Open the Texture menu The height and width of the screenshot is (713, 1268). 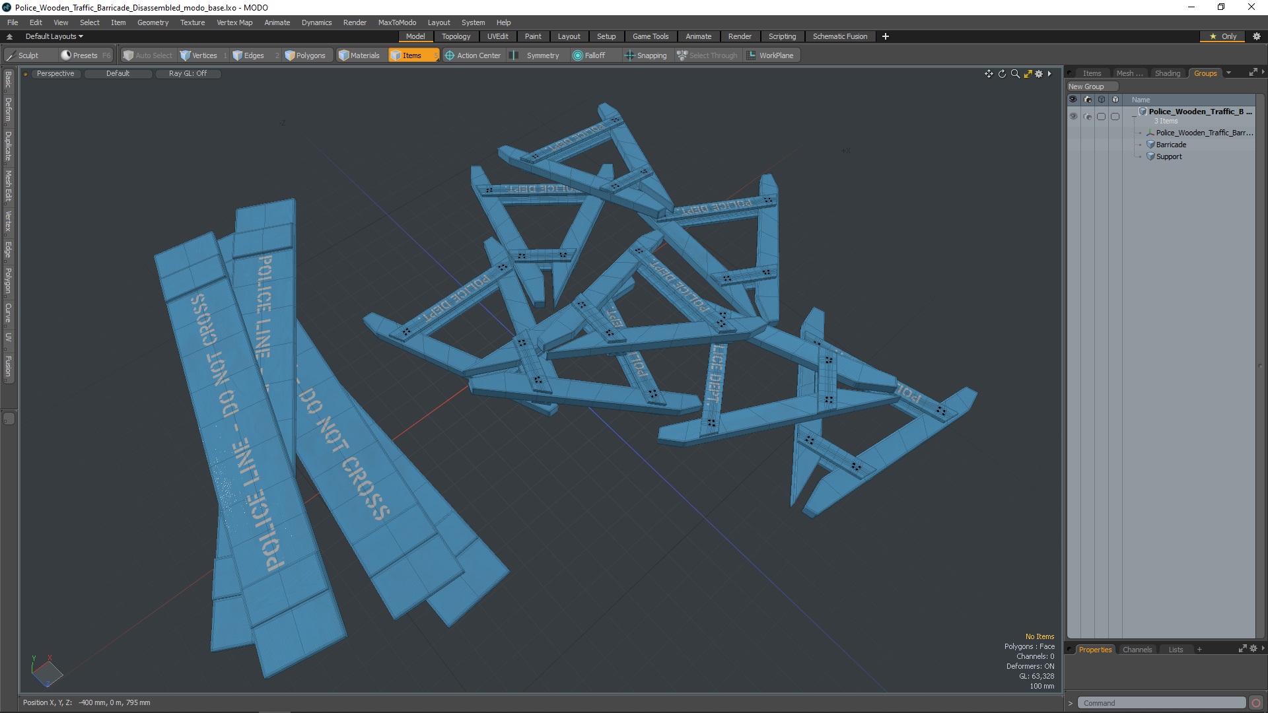(192, 22)
